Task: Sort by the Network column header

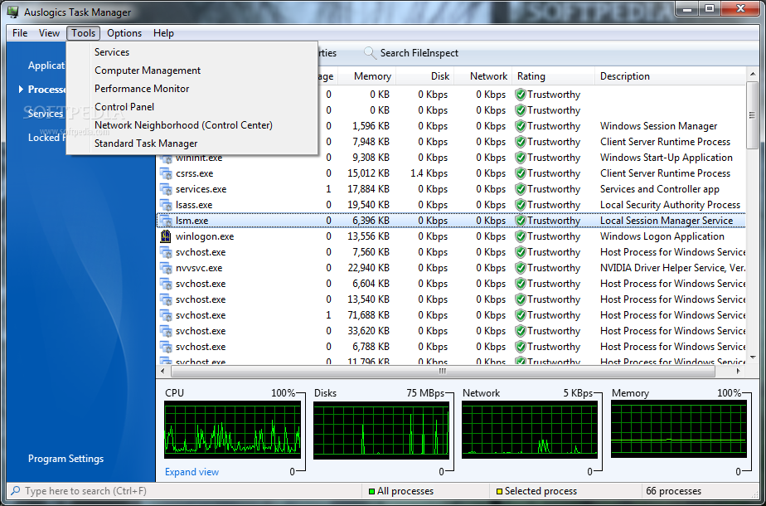Action: point(483,75)
